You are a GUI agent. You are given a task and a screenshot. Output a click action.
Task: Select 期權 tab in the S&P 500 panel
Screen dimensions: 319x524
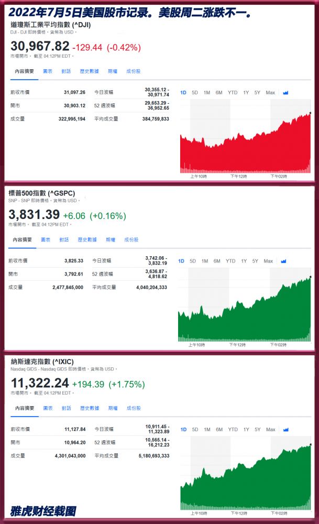[111, 239]
